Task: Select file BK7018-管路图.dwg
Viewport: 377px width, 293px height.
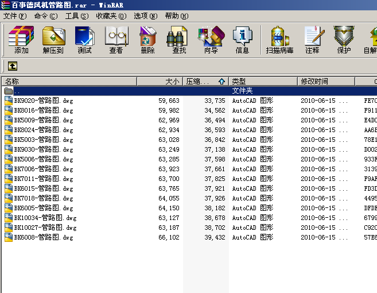Action: click(44, 198)
